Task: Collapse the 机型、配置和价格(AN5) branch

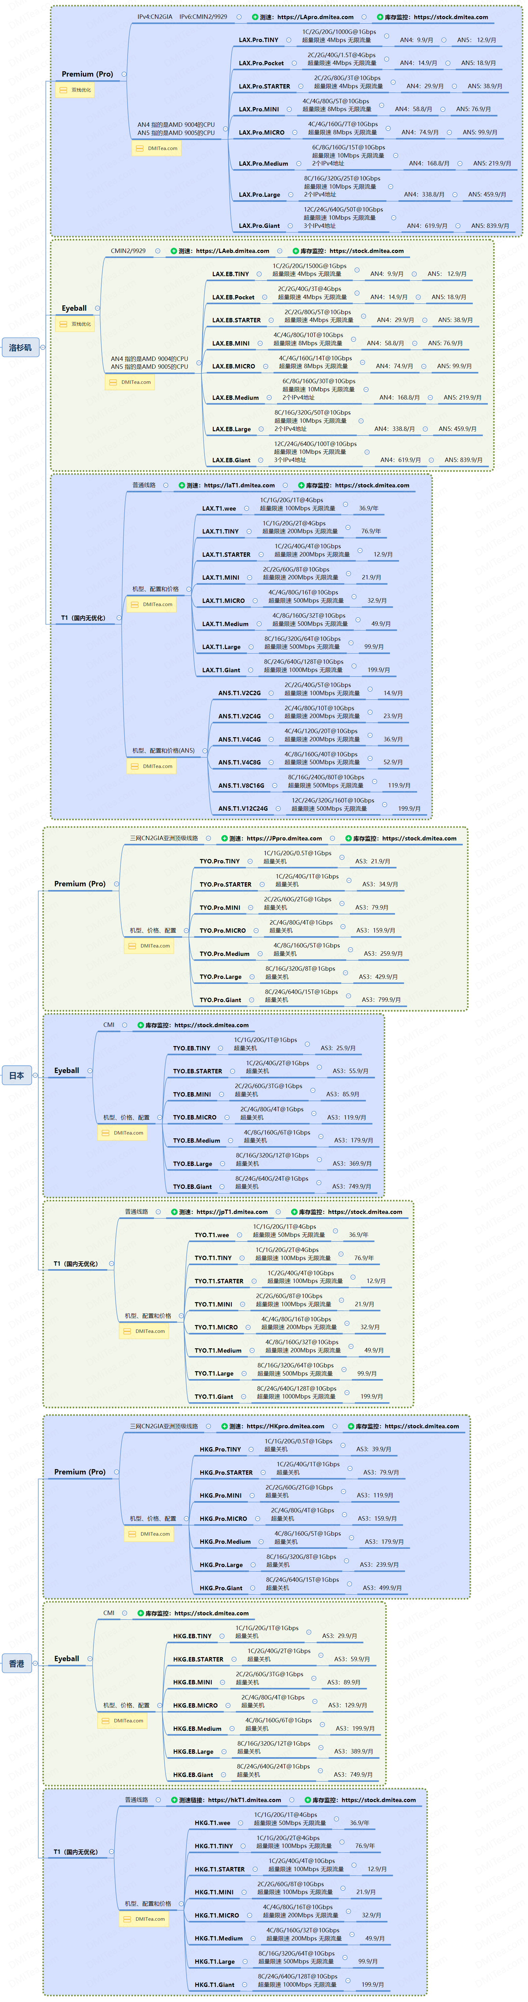Action: (x=204, y=751)
